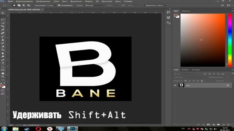Select the Path Selection tool

(x=3, y=67)
